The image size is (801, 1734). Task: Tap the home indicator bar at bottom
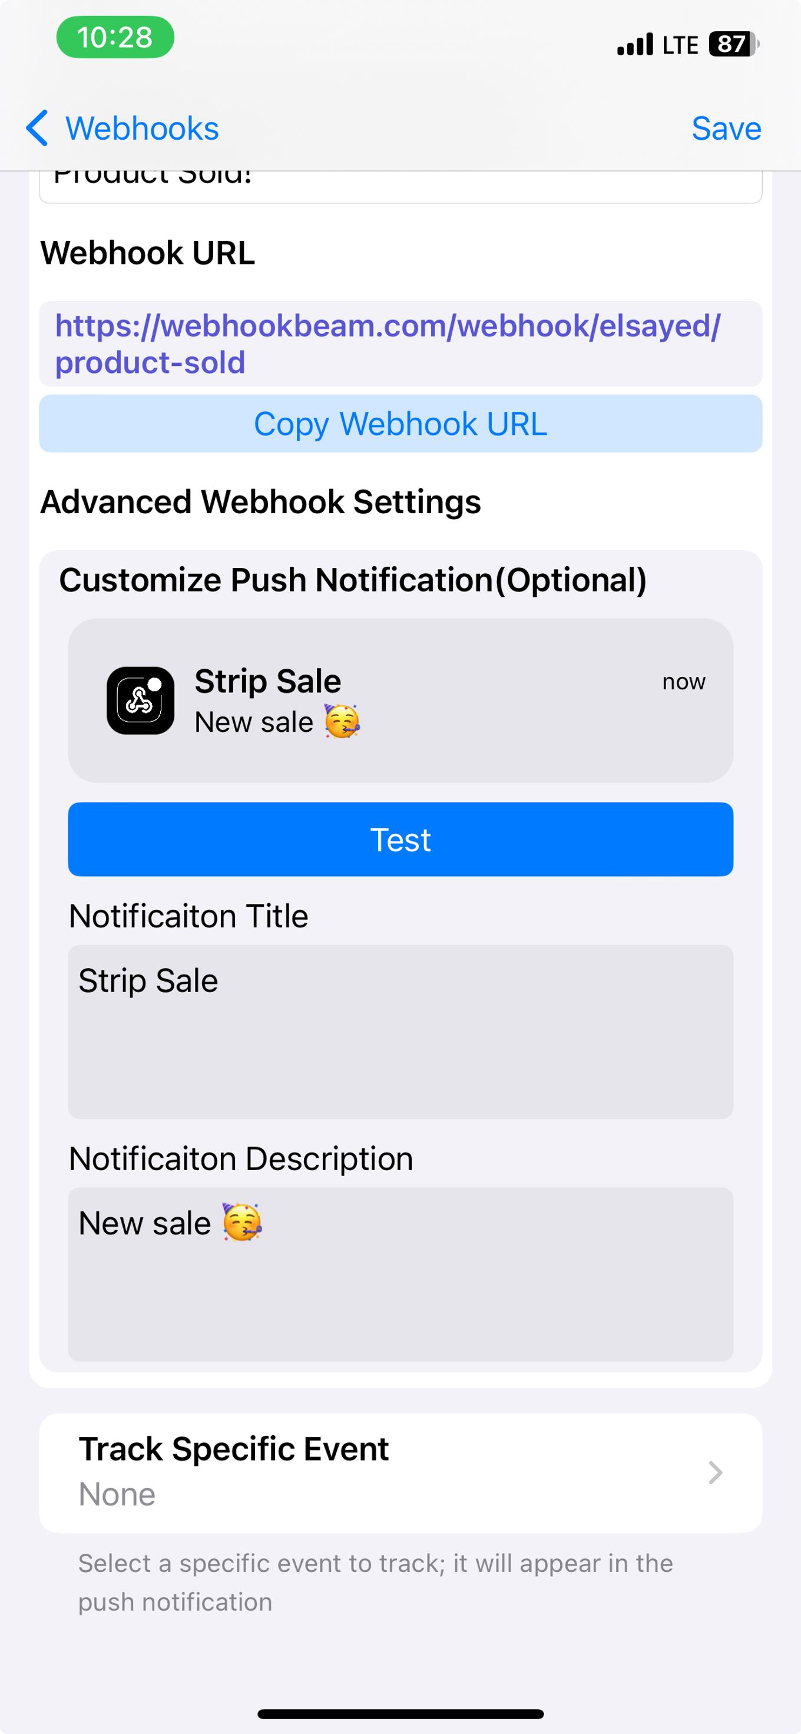pos(400,1713)
